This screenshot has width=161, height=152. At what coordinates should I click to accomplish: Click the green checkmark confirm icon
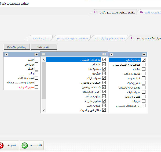click(25, 146)
